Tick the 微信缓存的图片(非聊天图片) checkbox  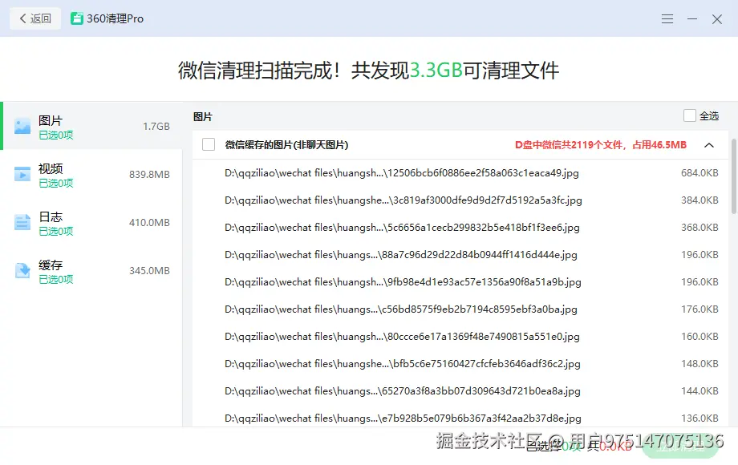coord(209,144)
